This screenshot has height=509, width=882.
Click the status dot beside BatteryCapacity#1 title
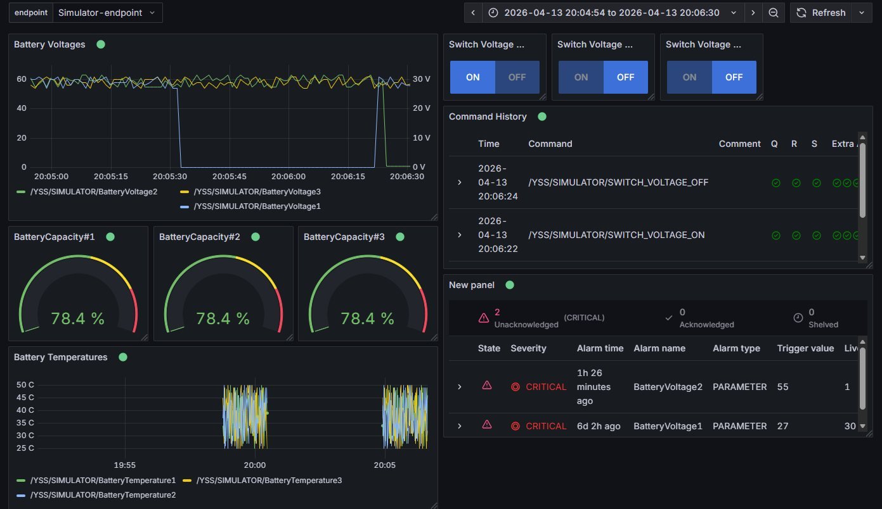click(x=110, y=237)
